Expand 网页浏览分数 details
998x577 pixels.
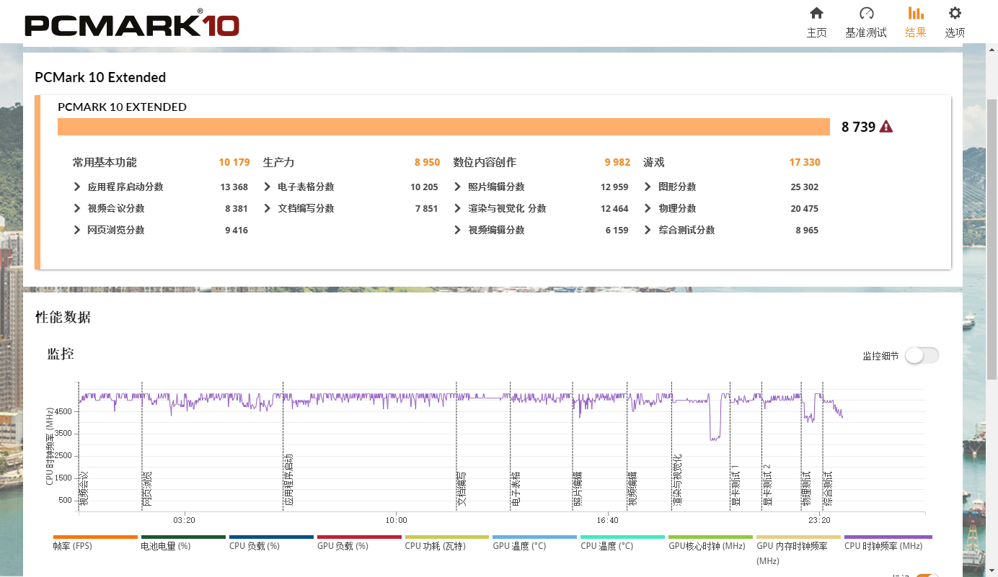(x=77, y=230)
